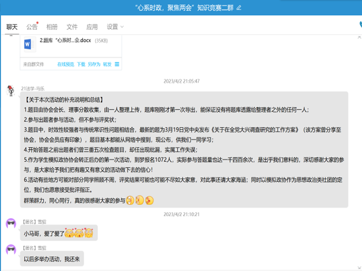Select the 关于本次活动的补充说明和总结 message
Image resolution: width=362 pixels, height=271 pixels.
coord(184,150)
